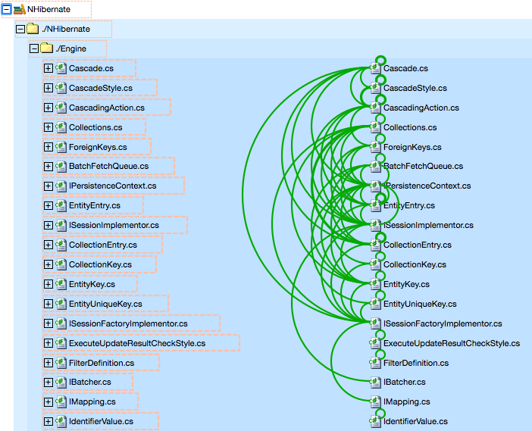Click EntityKey.cs label in dependency graph
Screen dimensions: 532x431
tap(406, 284)
